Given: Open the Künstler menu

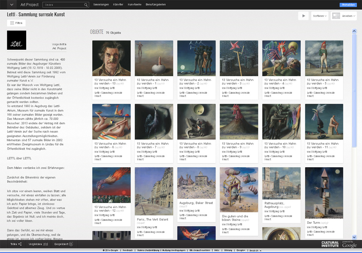Looking at the screenshot, I should (x=118, y=4).
